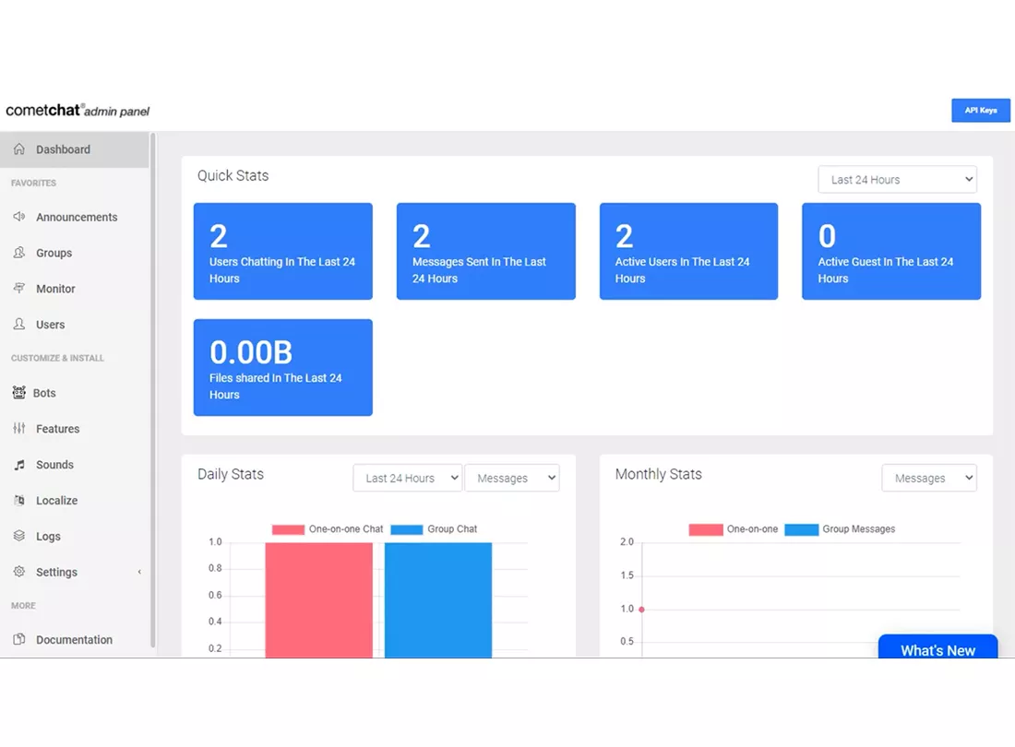The image size is (1015, 747).
Task: Click the Monitor icon in sidebar
Action: point(19,289)
